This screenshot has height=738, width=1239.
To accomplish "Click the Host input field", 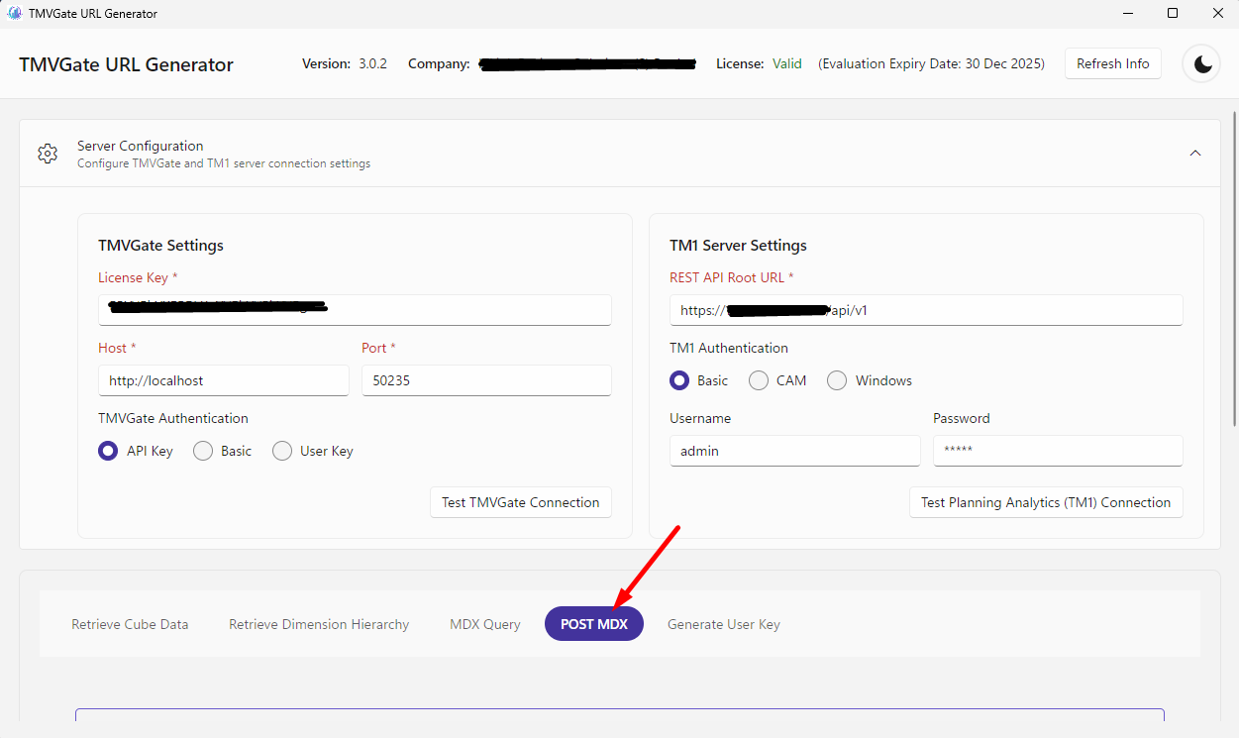I will (224, 379).
